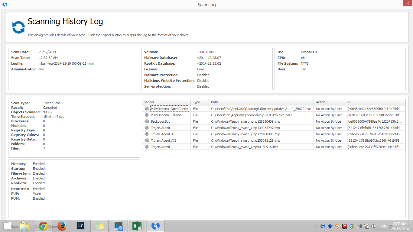Viewport: 413px width, 232px height.
Task: Open File Explorer from the taskbar
Action: (x=25, y=226)
